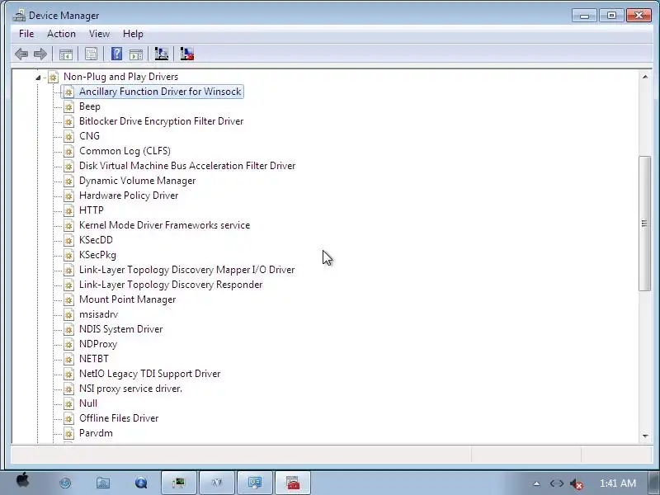This screenshot has width=660, height=495.
Task: Select Hardware Policy Driver
Action: click(x=129, y=196)
